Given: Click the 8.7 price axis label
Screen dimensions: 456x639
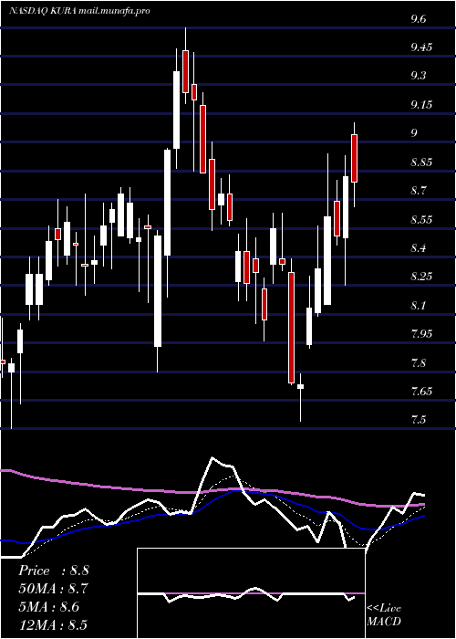Looking at the screenshot, I should 419,191.
